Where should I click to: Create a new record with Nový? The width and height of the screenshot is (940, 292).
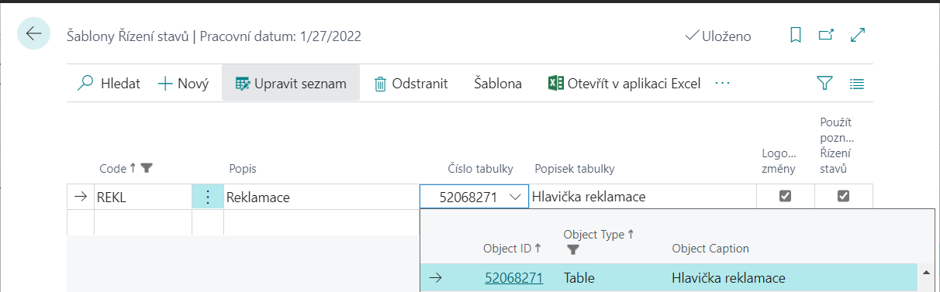tap(184, 84)
